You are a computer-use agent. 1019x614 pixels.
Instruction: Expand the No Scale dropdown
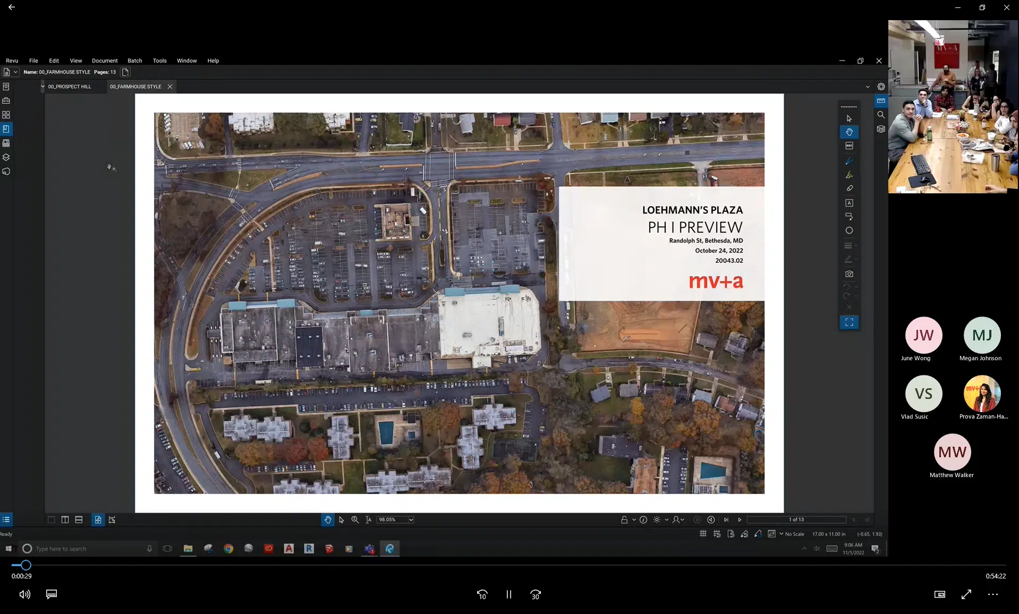point(781,534)
